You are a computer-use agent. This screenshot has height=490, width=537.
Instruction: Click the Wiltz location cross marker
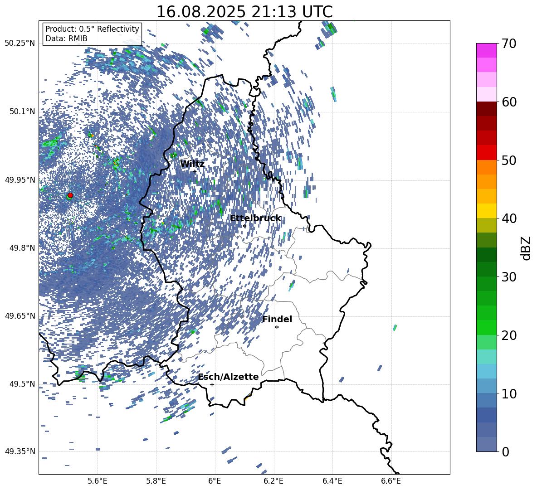(195, 171)
